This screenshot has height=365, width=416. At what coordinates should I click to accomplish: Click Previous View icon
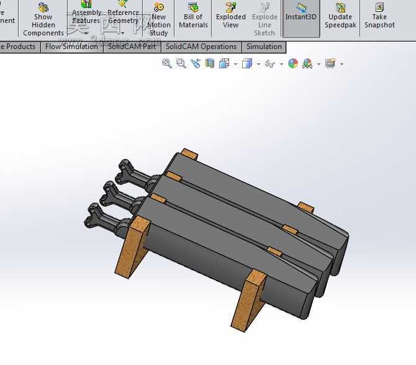[x=196, y=64]
